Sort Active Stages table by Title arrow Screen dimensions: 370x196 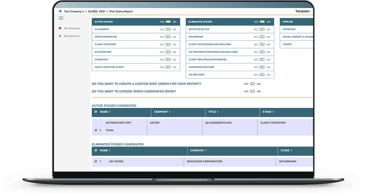click(x=218, y=112)
